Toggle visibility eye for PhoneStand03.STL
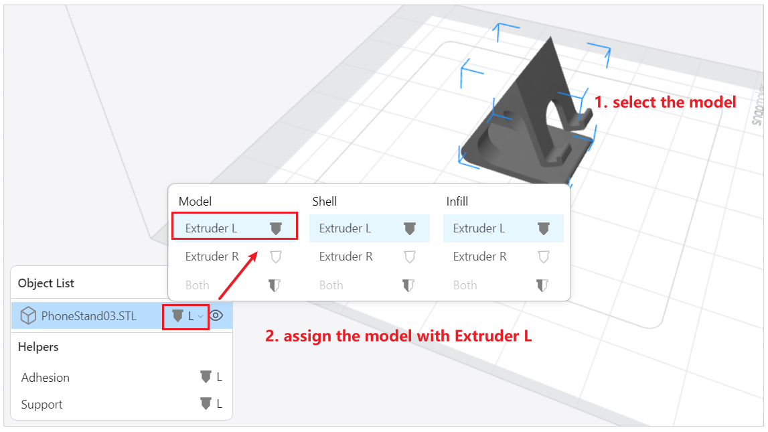Viewport: 768px width, 432px height. (216, 315)
